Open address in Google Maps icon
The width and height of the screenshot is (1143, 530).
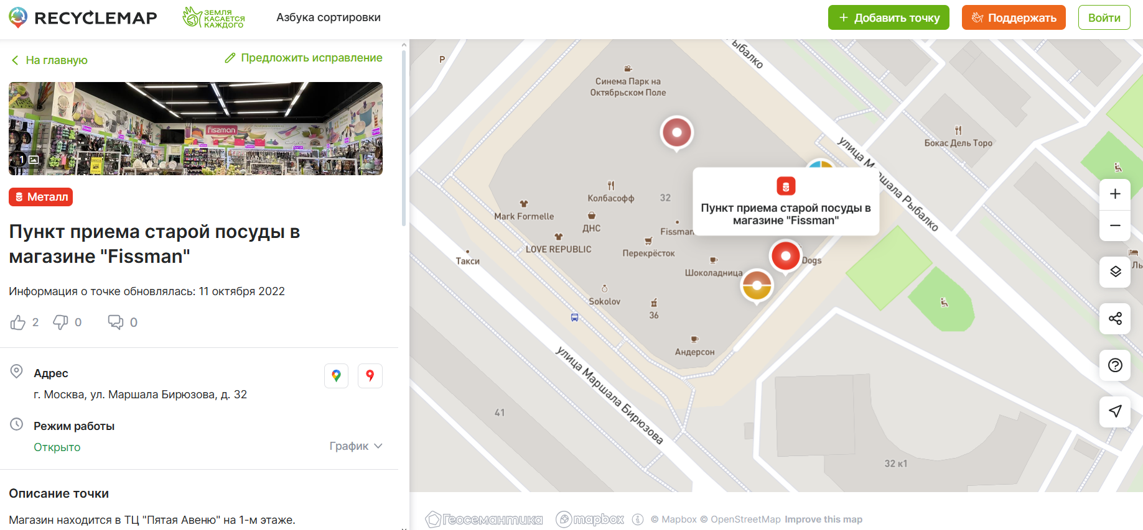(x=337, y=376)
